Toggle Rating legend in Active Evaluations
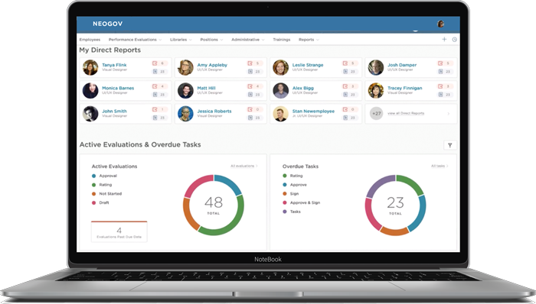536x304 pixels. click(x=102, y=185)
